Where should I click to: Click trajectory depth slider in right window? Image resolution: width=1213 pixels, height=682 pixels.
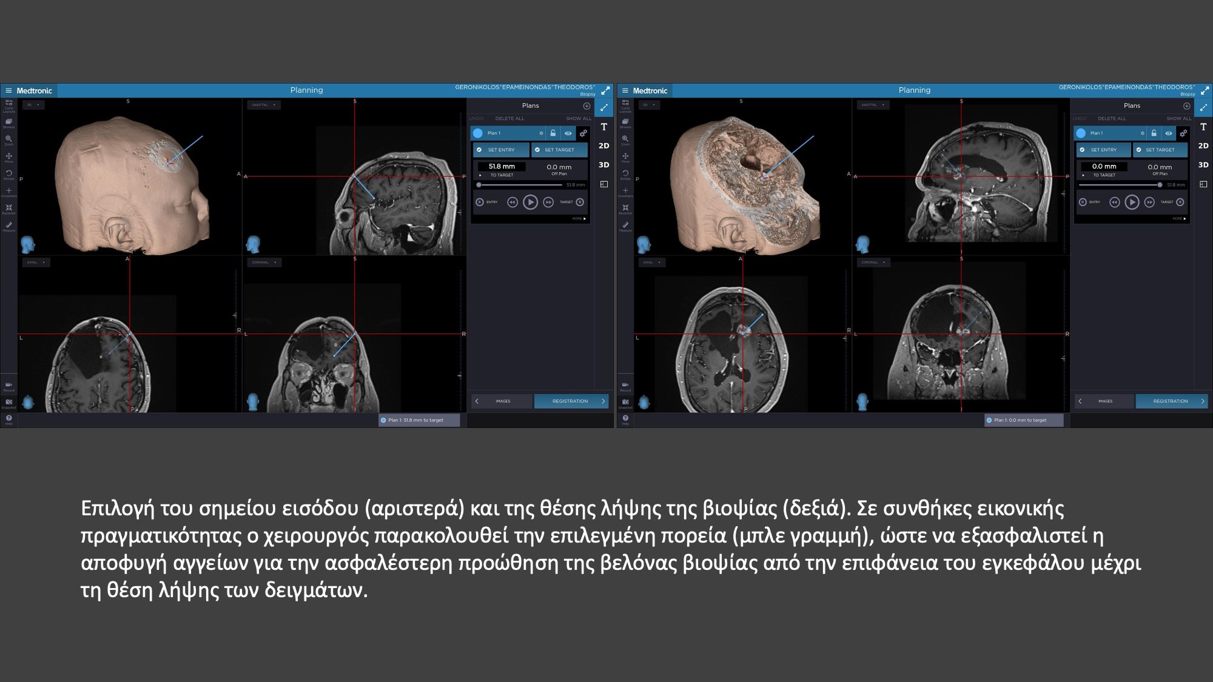pyautogui.click(x=1120, y=185)
